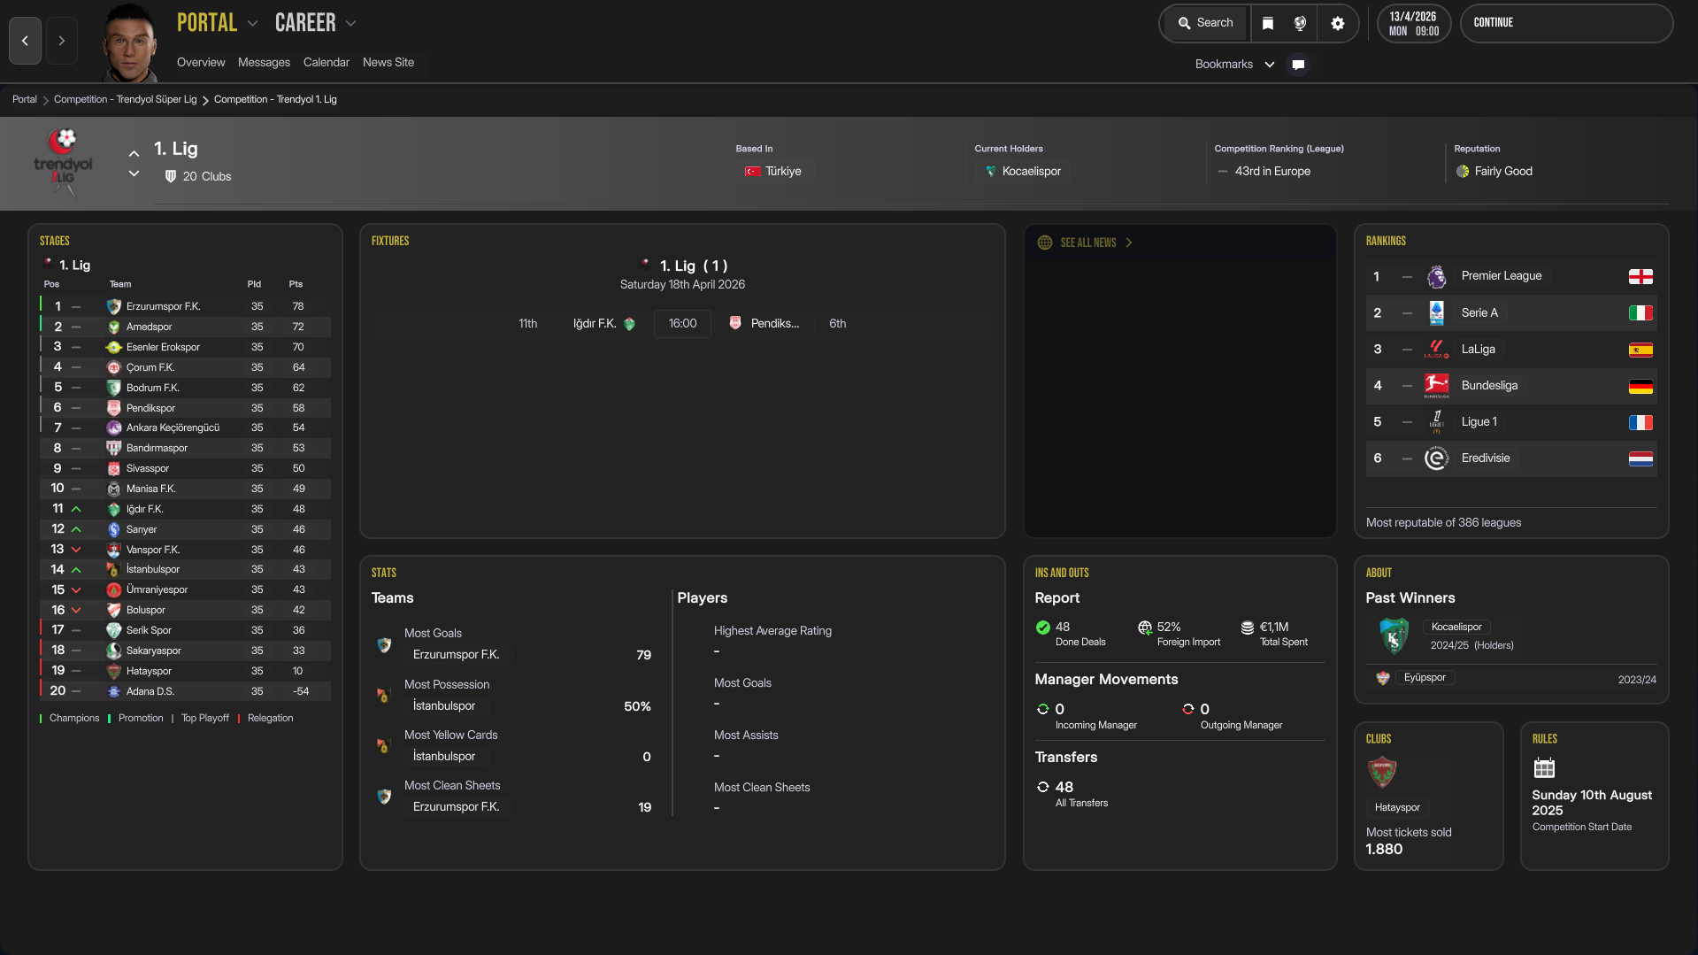Open the Bookmarks dropdown
Screen dimensions: 1698x955
[1234, 65]
